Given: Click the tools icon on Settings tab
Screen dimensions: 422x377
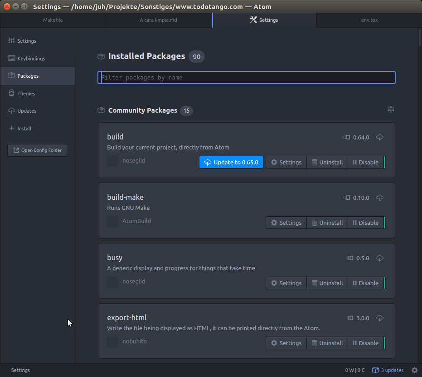Looking at the screenshot, I should (253, 20).
